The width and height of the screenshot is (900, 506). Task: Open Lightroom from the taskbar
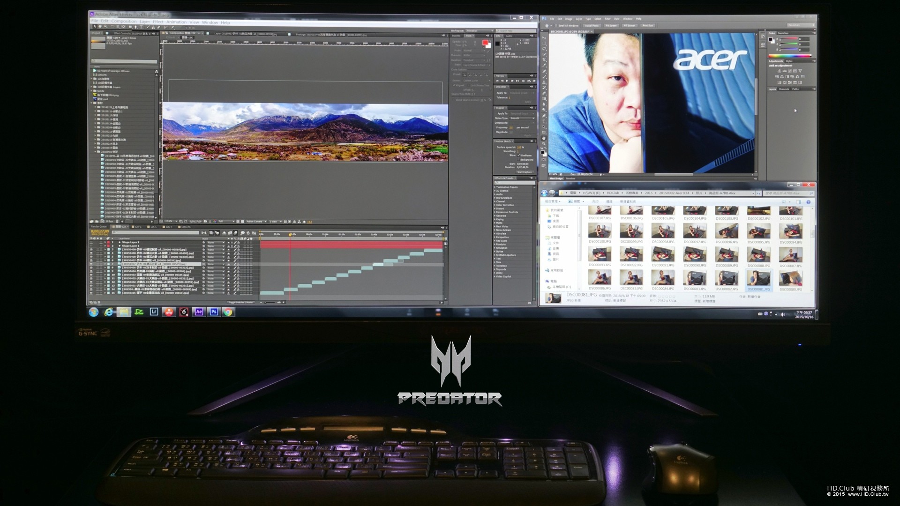pyautogui.click(x=154, y=312)
